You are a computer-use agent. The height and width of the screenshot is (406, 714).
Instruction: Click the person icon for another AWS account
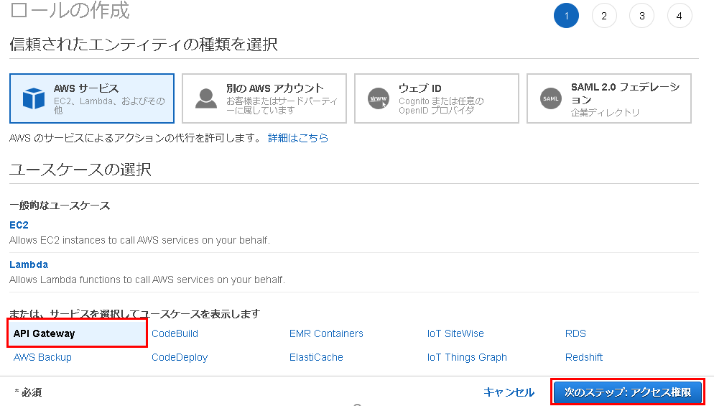click(206, 98)
